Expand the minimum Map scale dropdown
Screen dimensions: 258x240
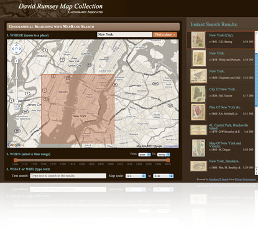pos(136,176)
